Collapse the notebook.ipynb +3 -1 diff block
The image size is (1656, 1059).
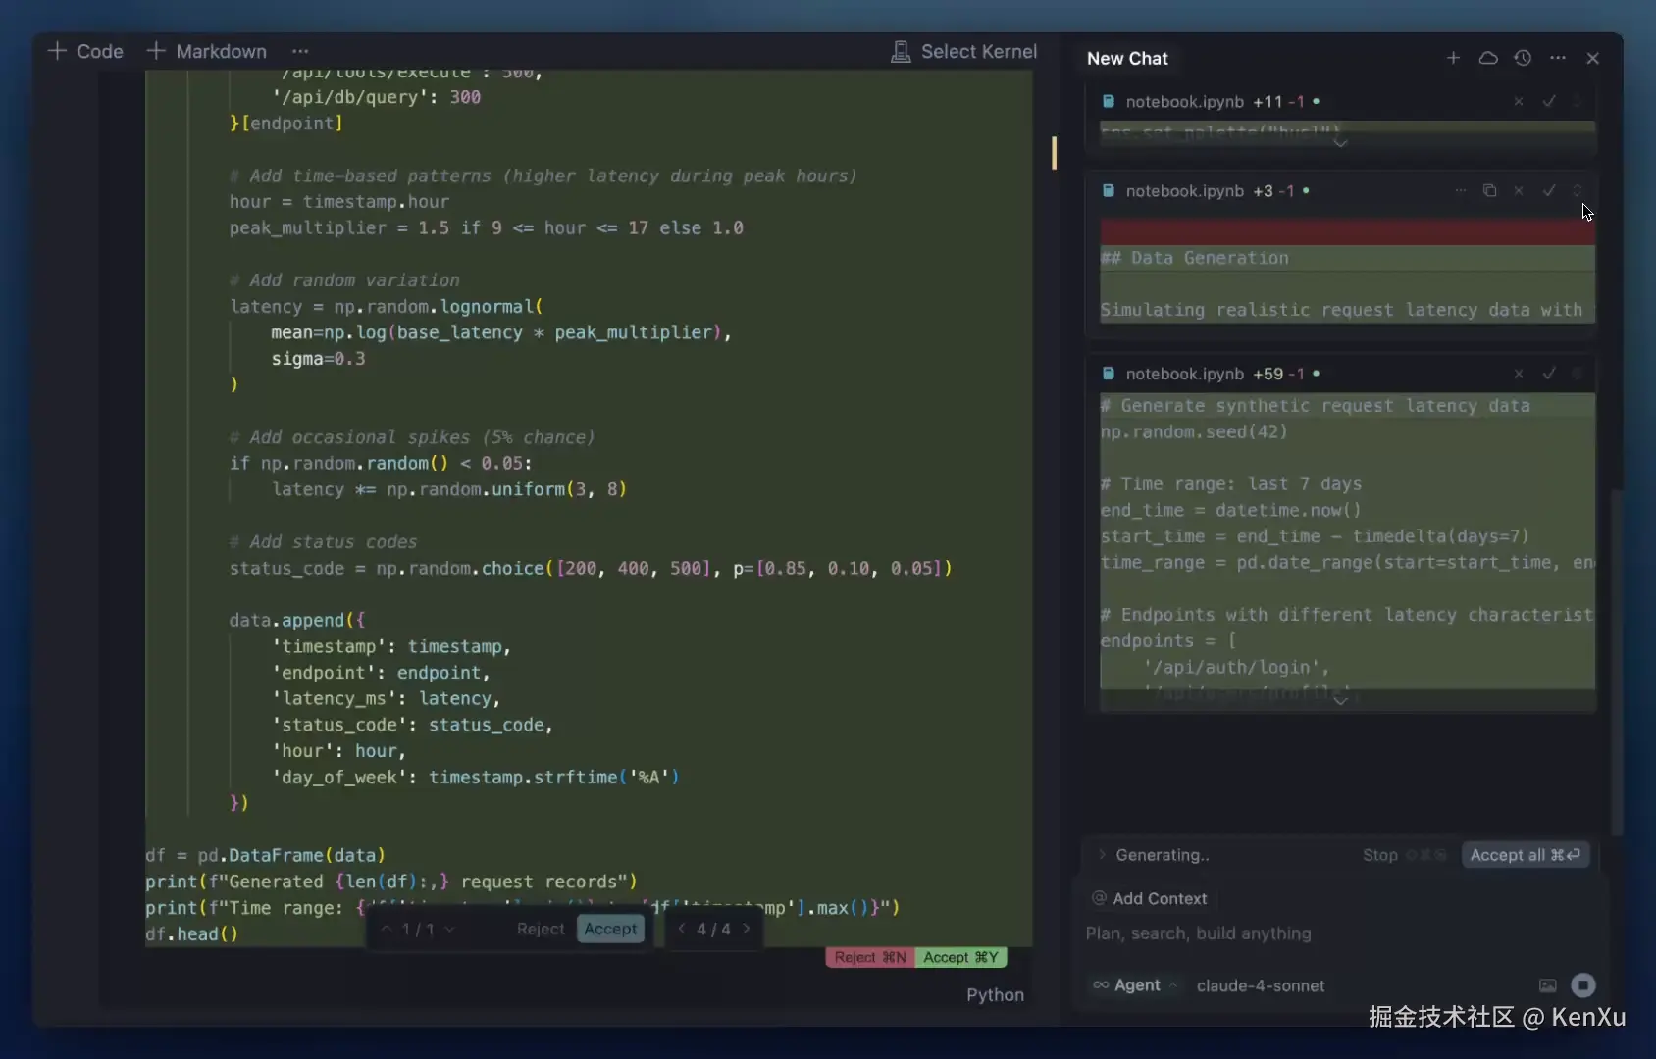pos(1578,190)
